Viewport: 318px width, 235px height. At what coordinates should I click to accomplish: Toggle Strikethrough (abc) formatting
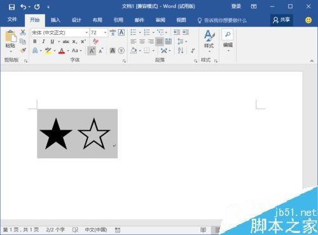pyautogui.click(x=66, y=41)
